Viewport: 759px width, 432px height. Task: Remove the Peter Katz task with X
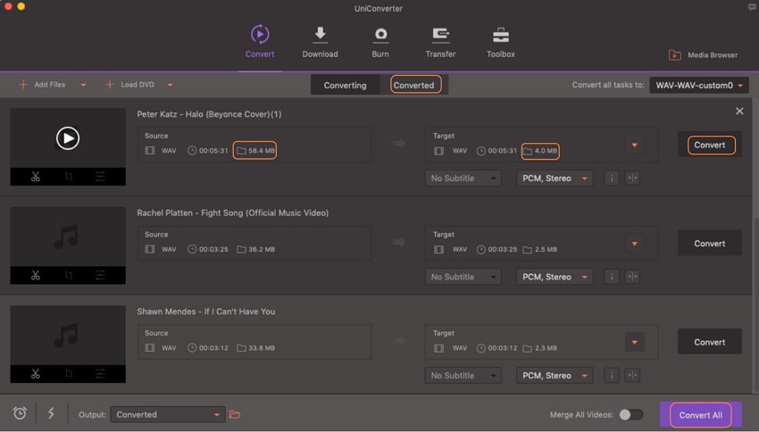pos(739,112)
